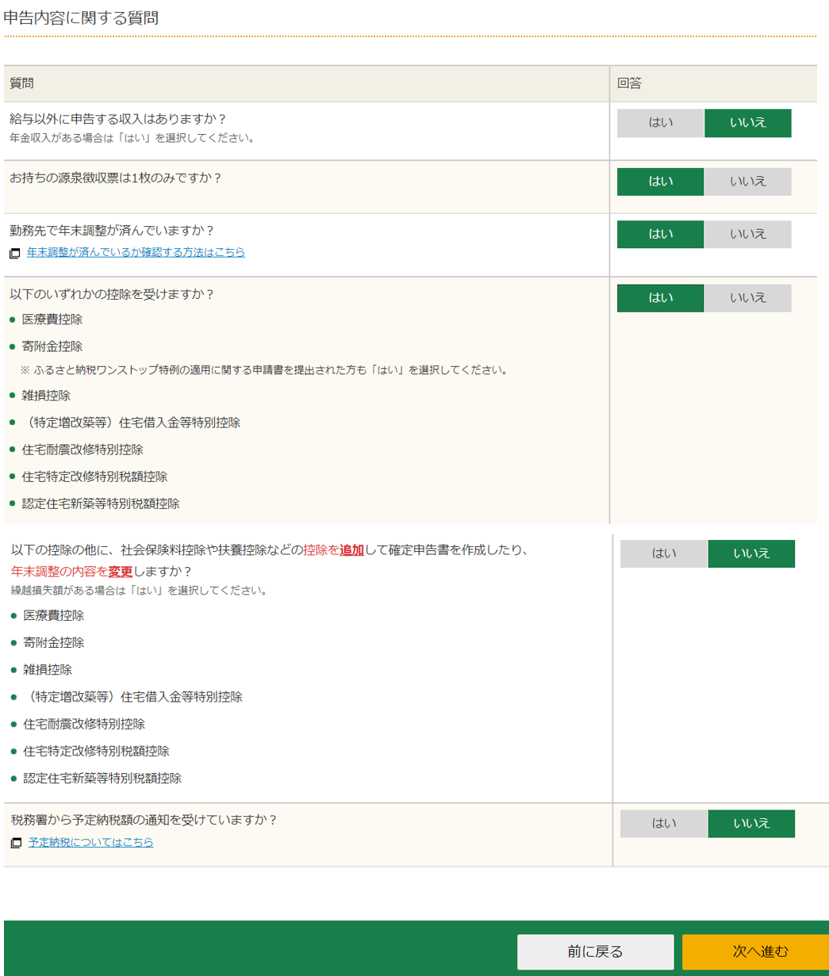Set いいえ for adding deductions or changing 年末調整

(750, 553)
